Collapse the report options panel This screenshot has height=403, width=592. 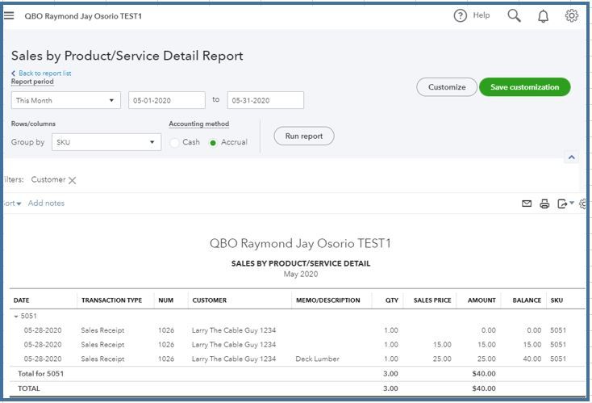[571, 157]
